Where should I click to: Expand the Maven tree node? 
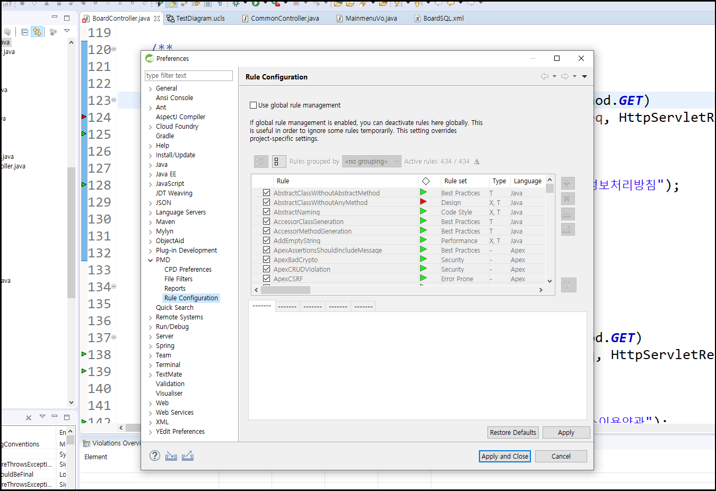tap(151, 222)
